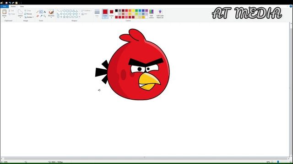Screen dimensions: 293x164
Task: Pick the white color swatch
Action: [116, 14]
